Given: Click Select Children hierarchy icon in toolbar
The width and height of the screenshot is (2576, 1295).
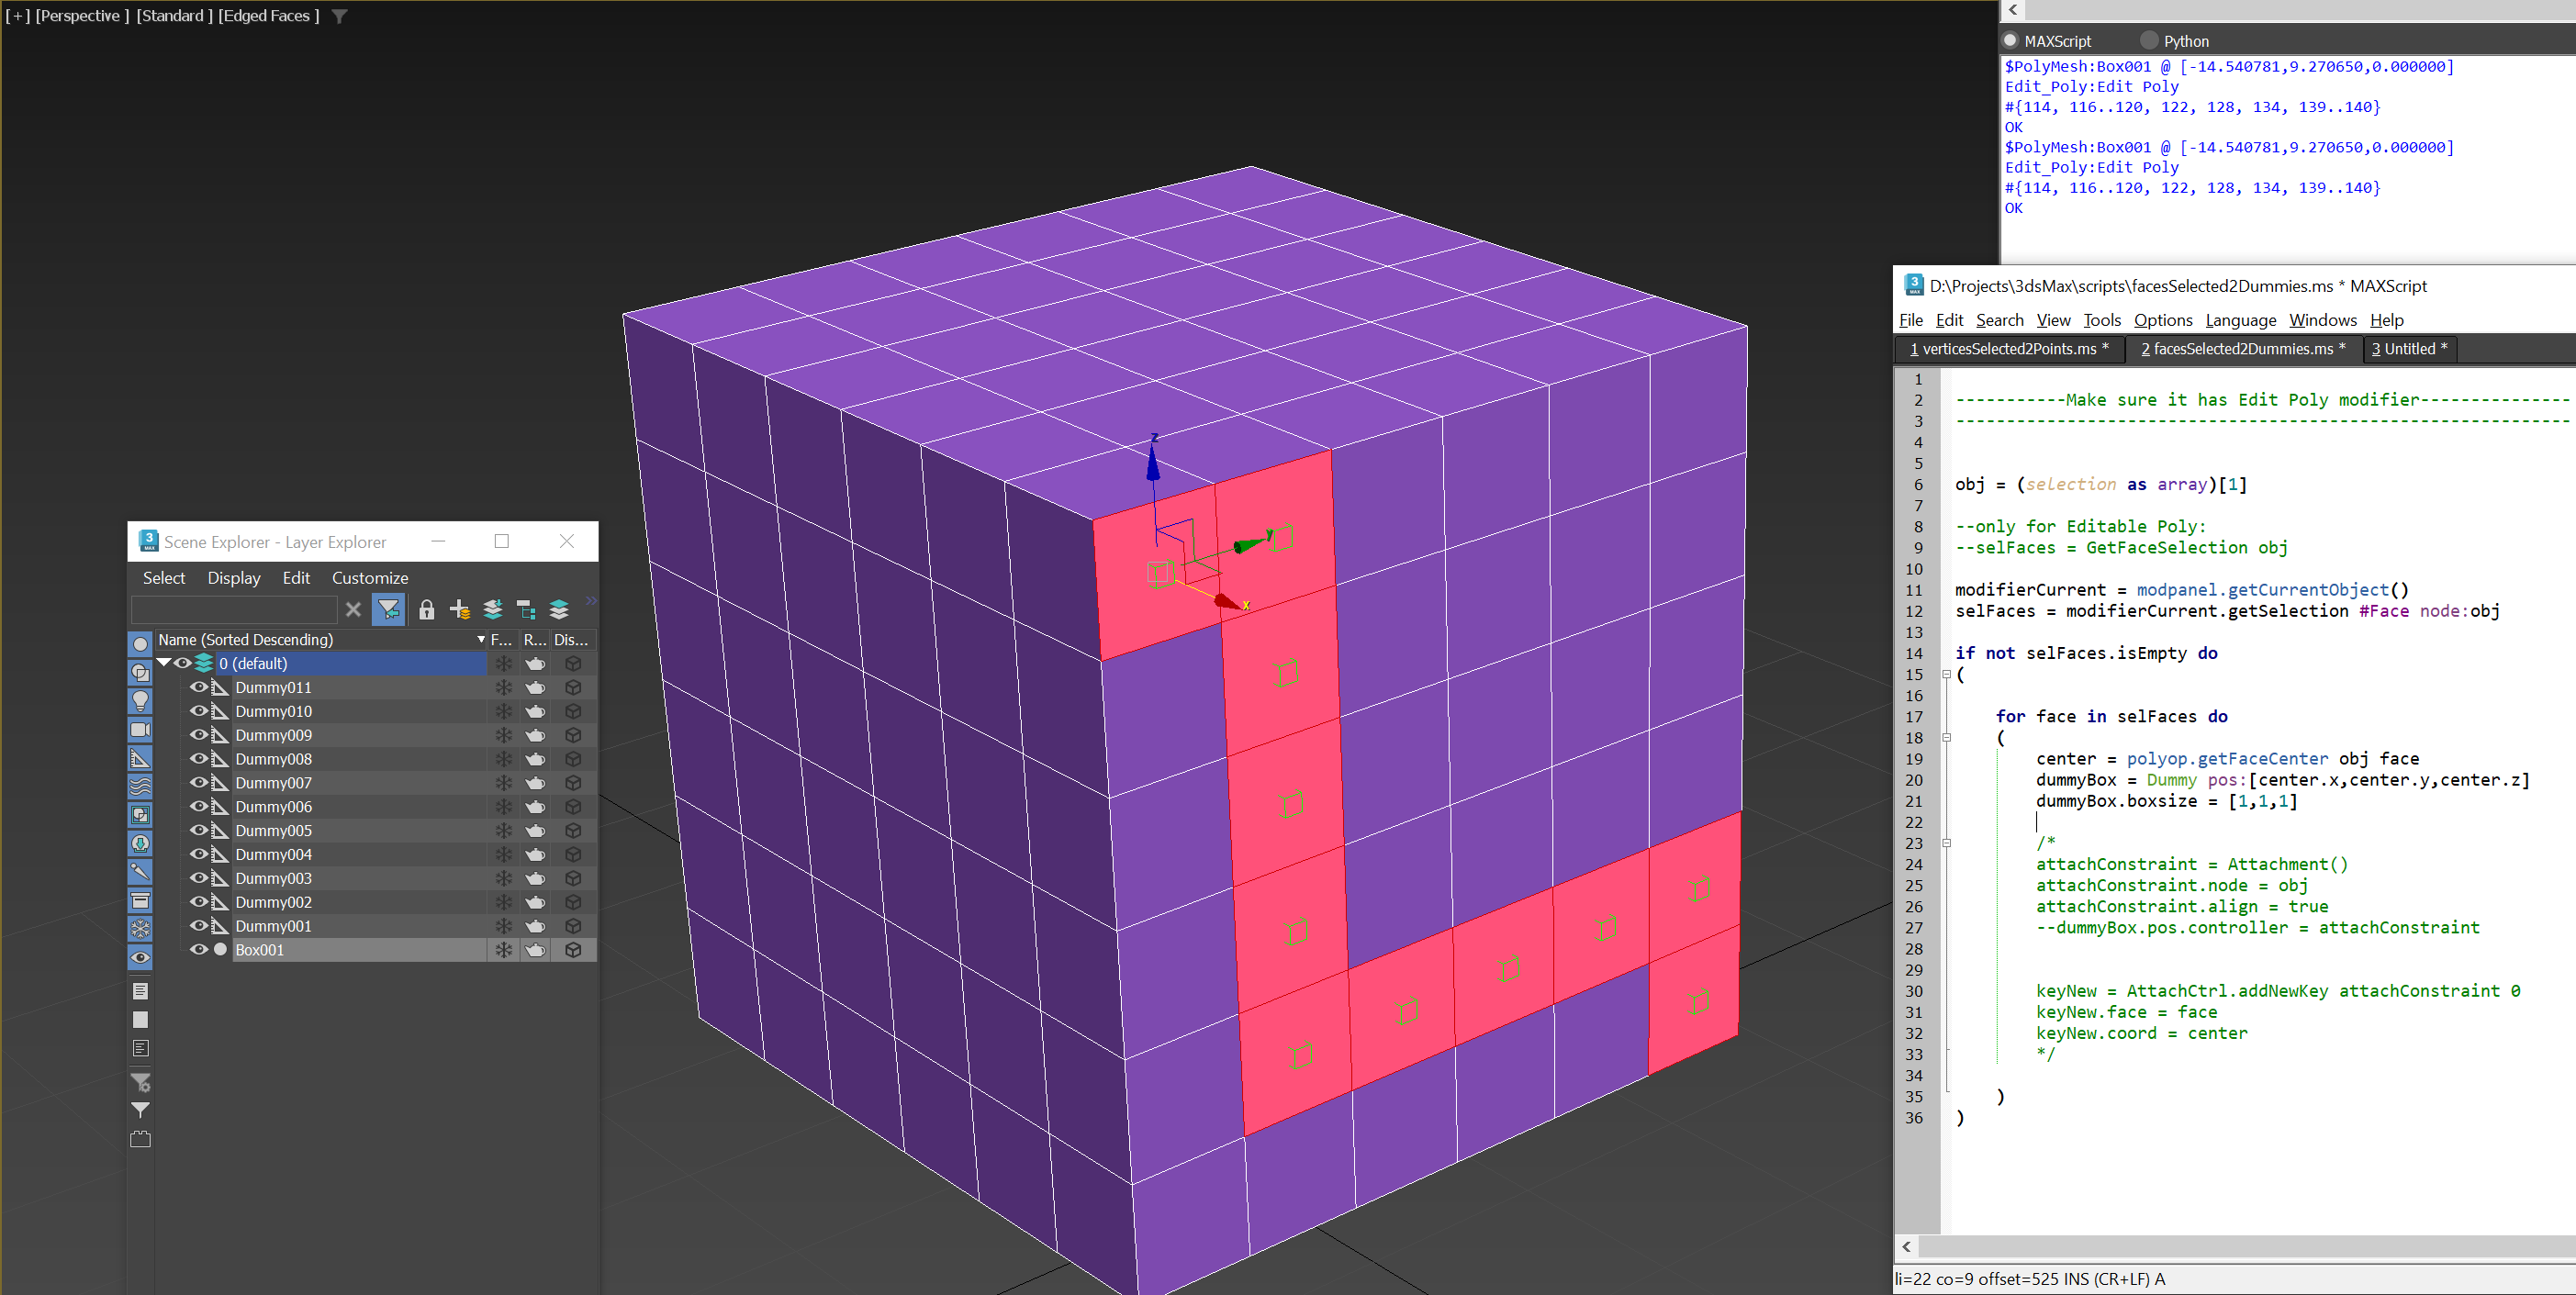Looking at the screenshot, I should (526, 609).
